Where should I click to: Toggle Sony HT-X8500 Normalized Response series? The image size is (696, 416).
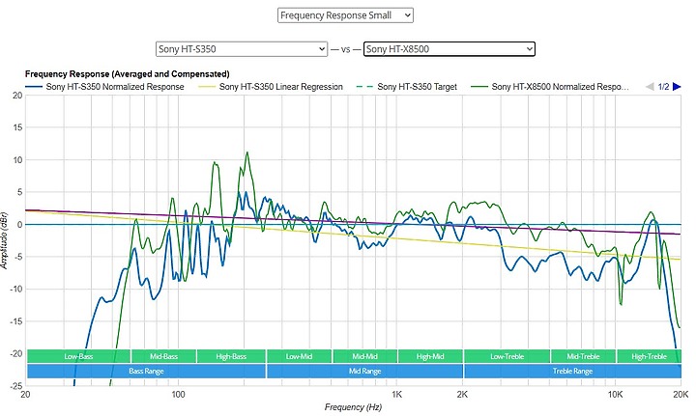coord(550,87)
